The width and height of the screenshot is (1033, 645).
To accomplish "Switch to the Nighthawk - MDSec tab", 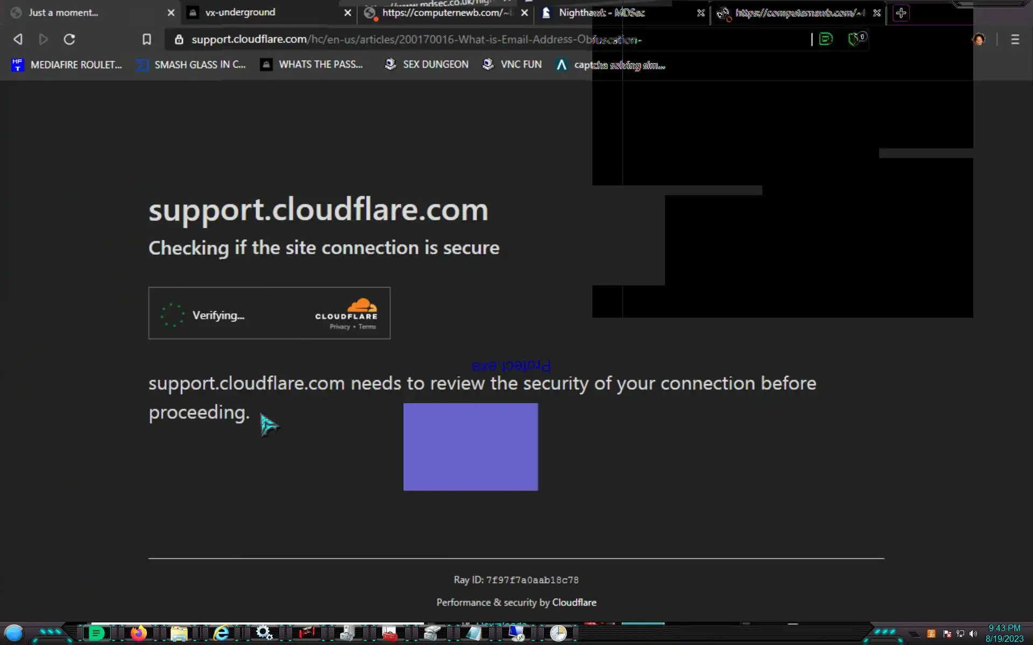I will coord(601,12).
